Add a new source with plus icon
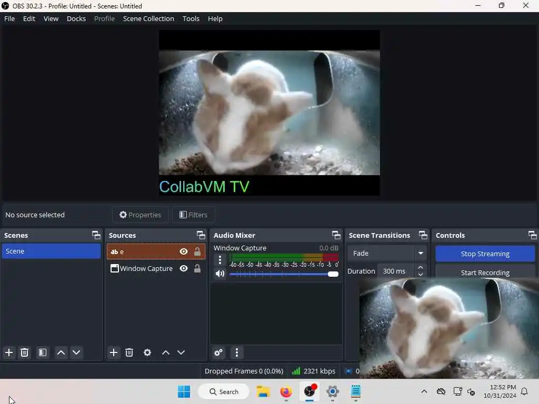The width and height of the screenshot is (539, 404). [x=114, y=352]
